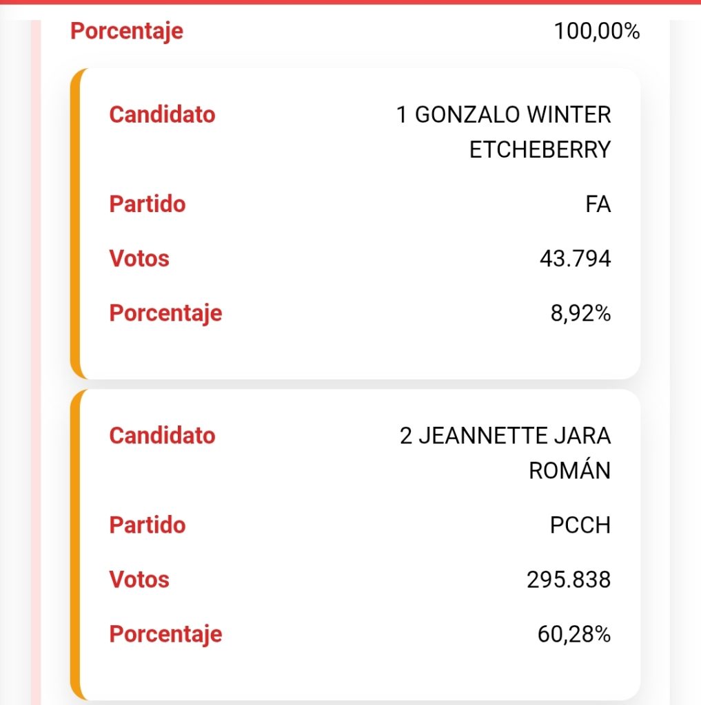Viewport: 701px width, 705px height.
Task: Click the Porcentaje label beside 60,28%
Action: pyautogui.click(x=165, y=633)
